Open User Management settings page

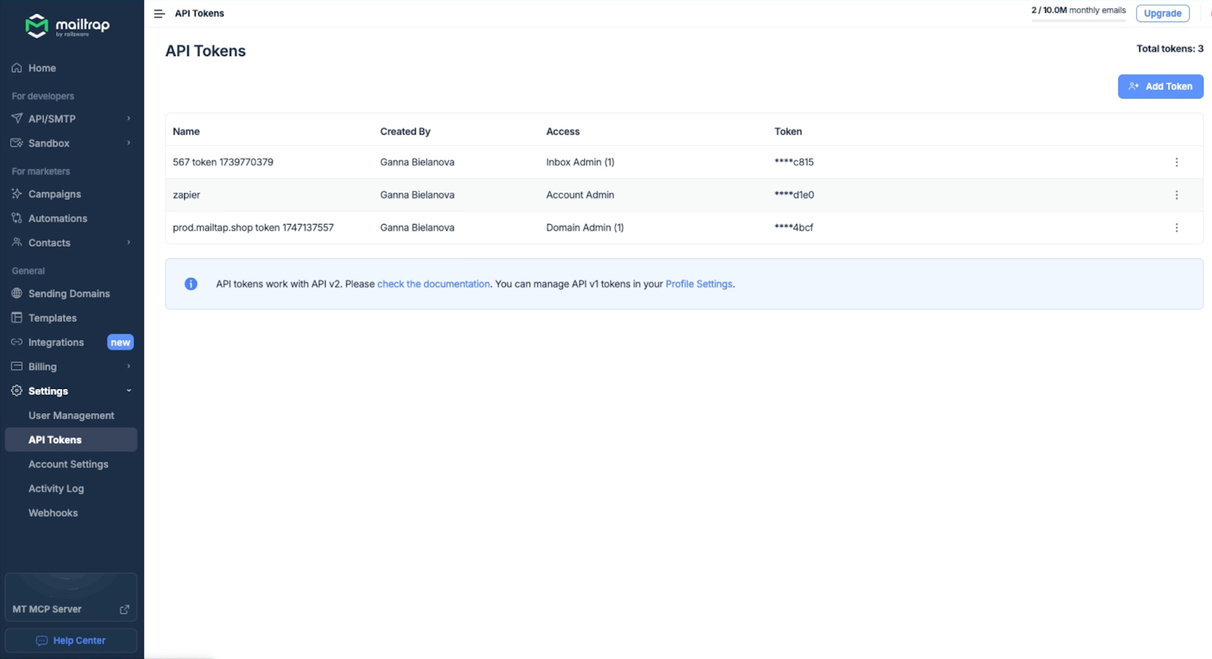pos(71,415)
